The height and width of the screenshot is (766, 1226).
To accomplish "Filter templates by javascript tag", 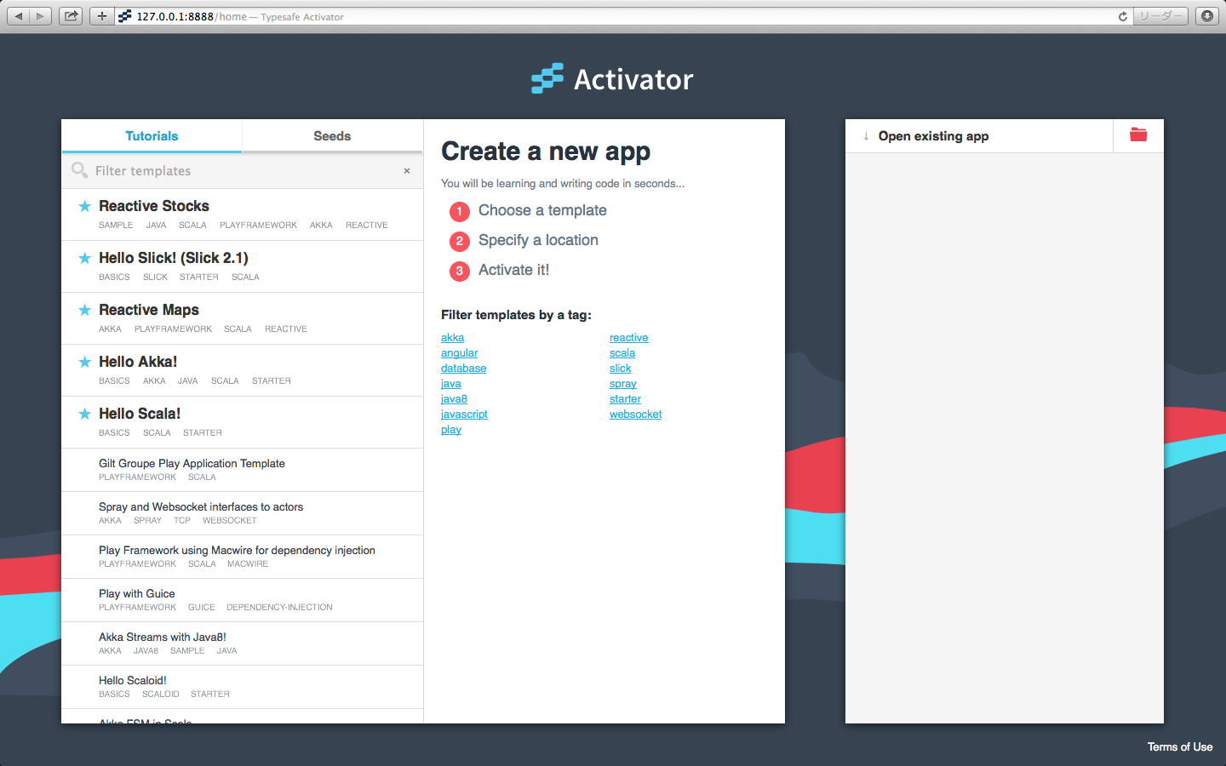I will pyautogui.click(x=464, y=414).
